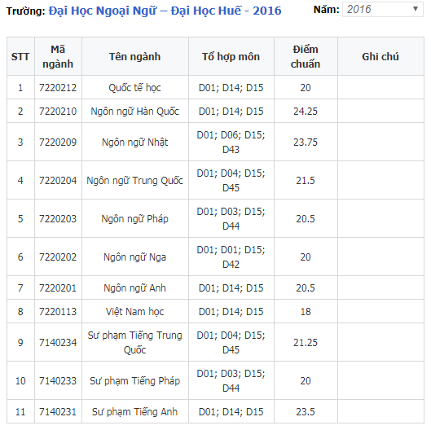Viewport: 431px width, 430px height.
Task: Click the Điểm chuẩn column header
Action: (306, 56)
